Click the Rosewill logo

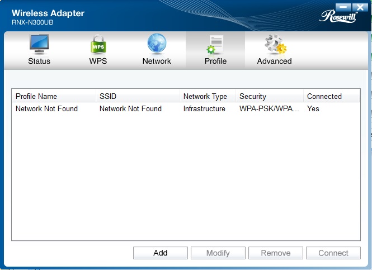tap(338, 17)
